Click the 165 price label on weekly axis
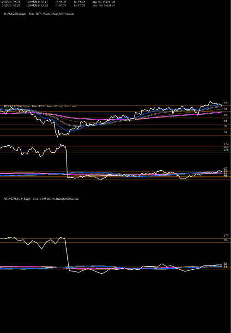The image size is (231, 333). [x=226, y=147]
